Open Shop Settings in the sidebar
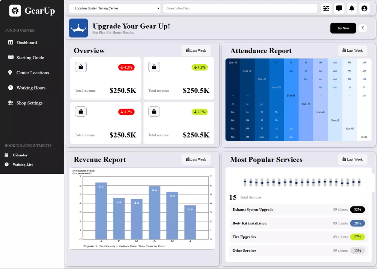Image resolution: width=377 pixels, height=269 pixels. tap(29, 103)
